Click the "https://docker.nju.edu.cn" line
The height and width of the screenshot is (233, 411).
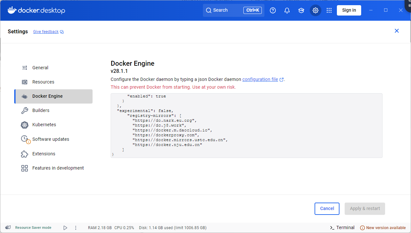coord(167,145)
